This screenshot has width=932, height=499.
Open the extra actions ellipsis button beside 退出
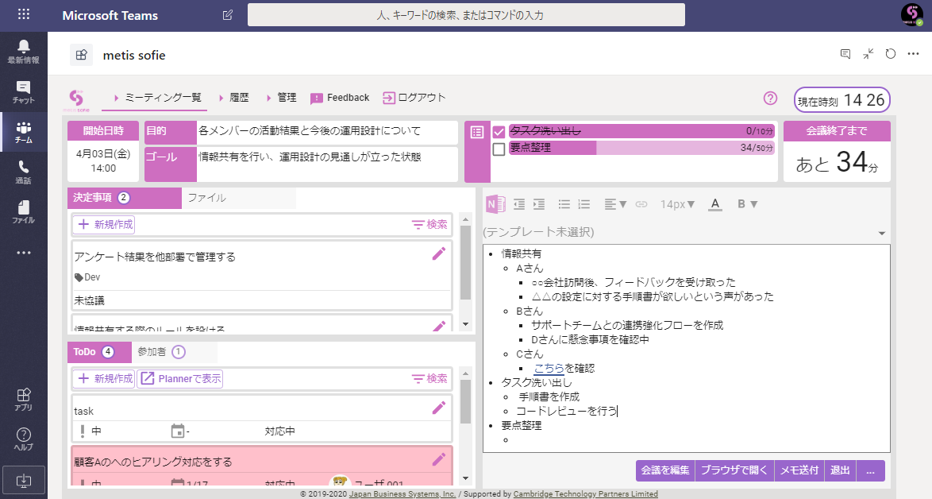point(871,470)
